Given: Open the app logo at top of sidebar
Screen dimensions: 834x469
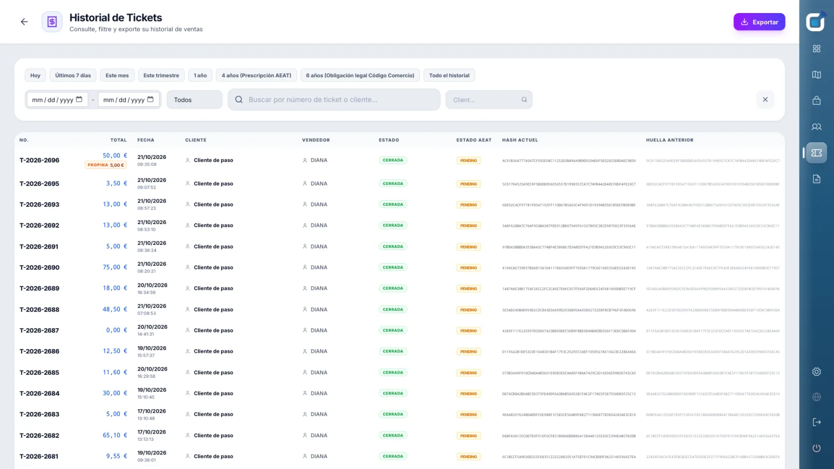Looking at the screenshot, I should tap(816, 21).
